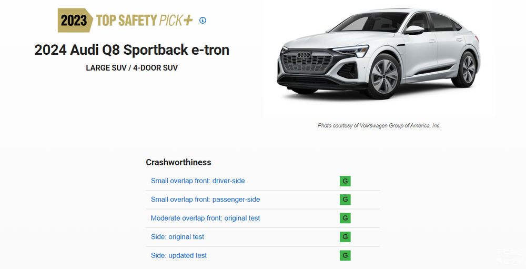Click the G rating for side original test
The height and width of the screenshot is (269, 526).
tap(345, 237)
